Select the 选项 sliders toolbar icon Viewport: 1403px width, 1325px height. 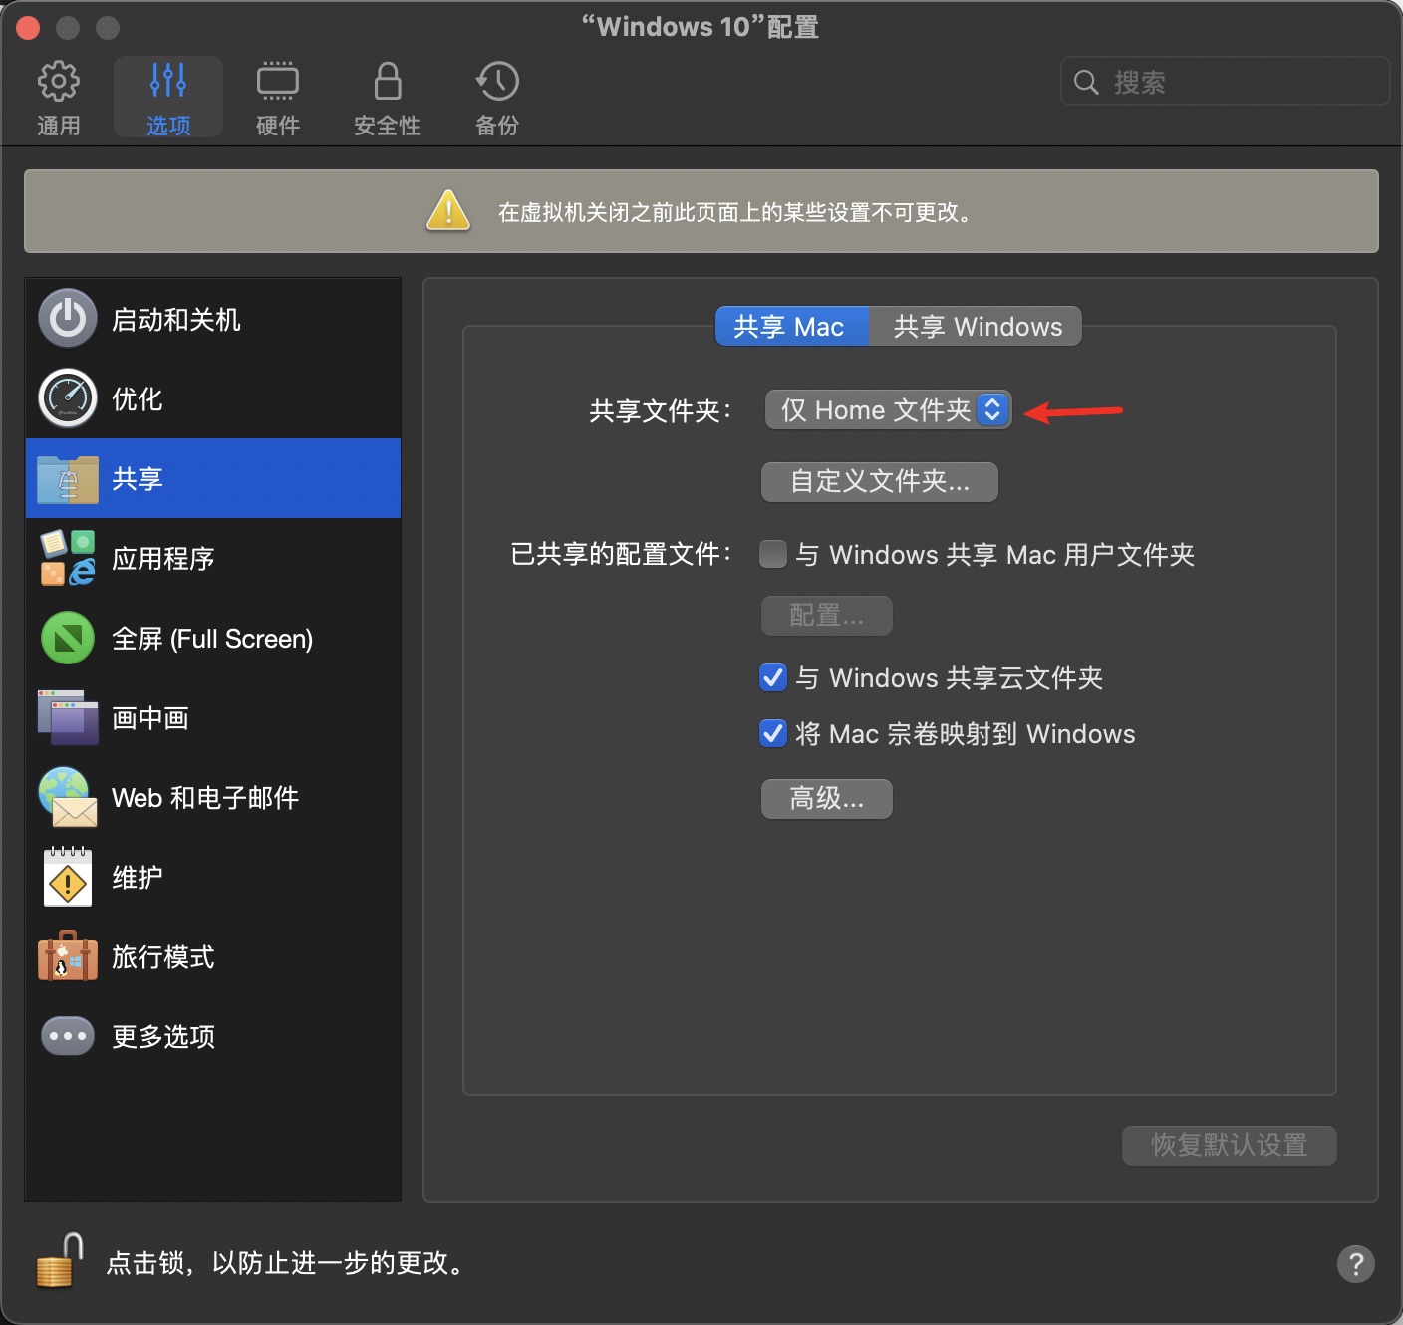pos(167,81)
